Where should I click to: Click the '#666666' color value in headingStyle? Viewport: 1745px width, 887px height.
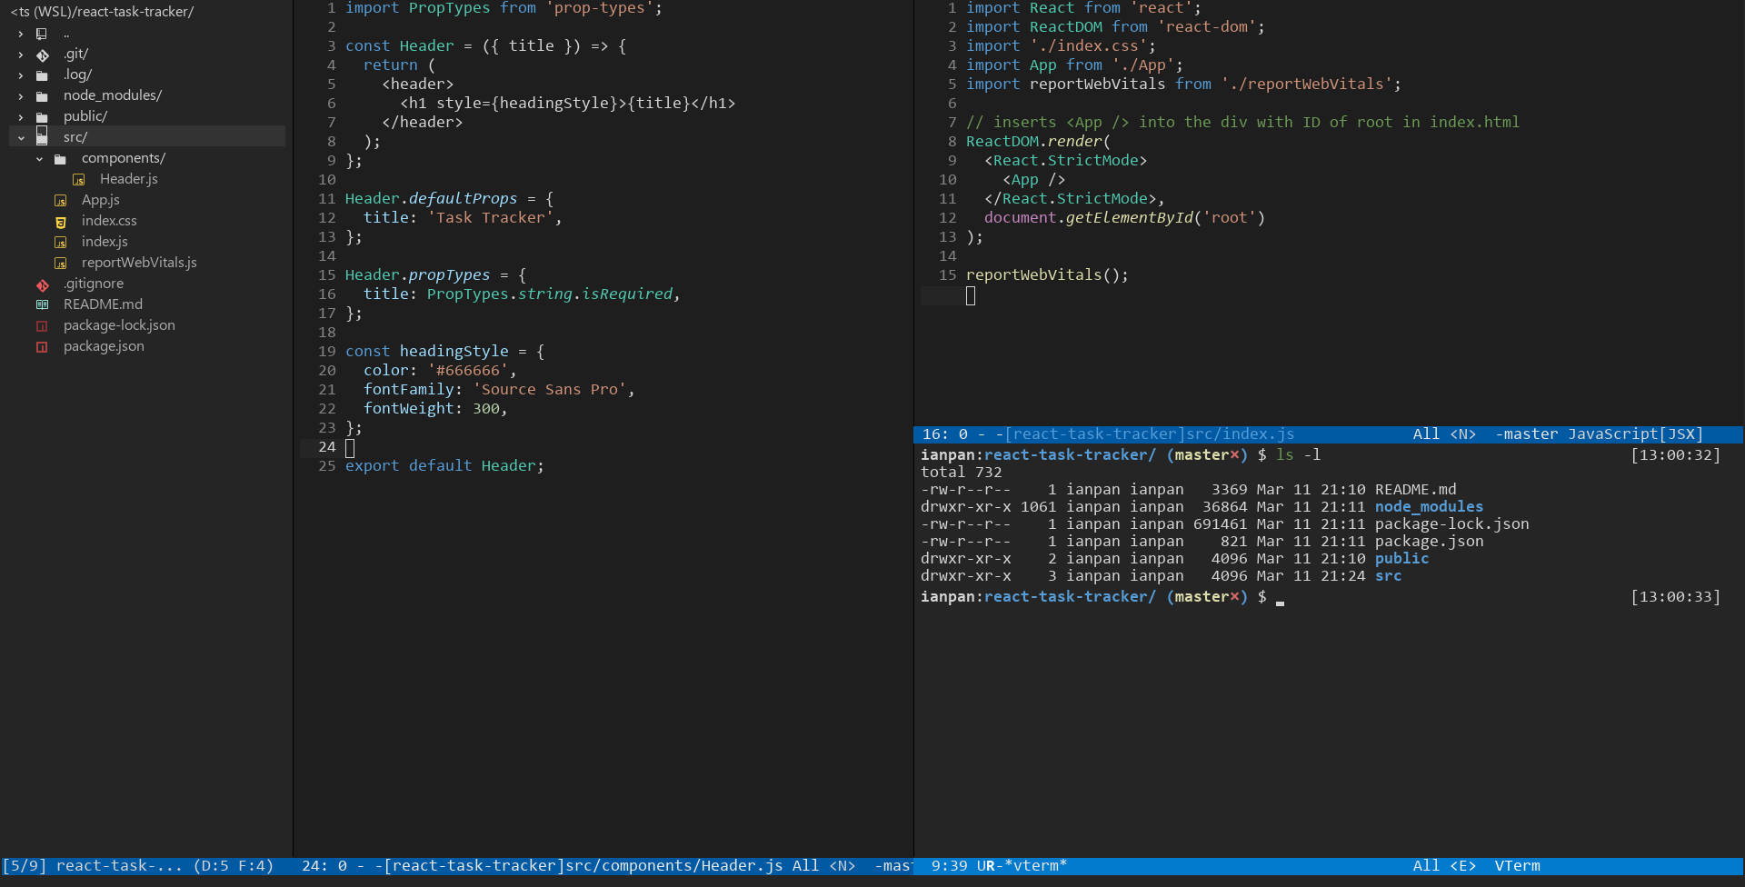(467, 371)
